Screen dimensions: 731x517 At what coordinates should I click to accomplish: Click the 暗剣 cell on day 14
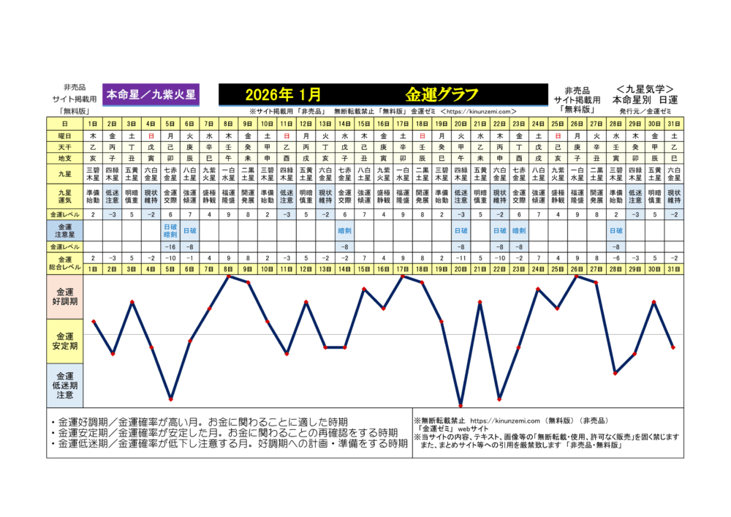[x=345, y=230]
